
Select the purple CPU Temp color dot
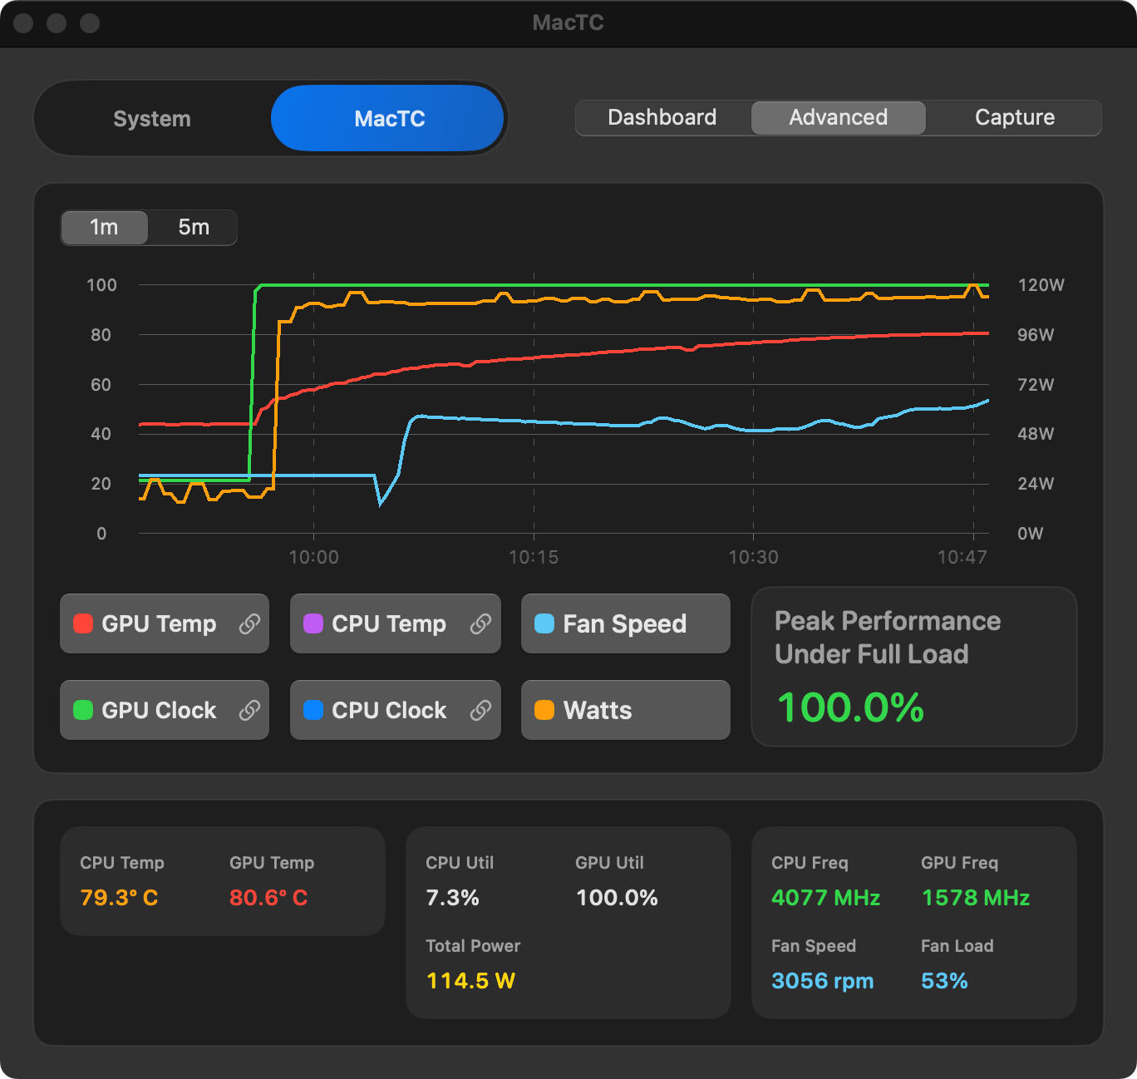(x=313, y=623)
